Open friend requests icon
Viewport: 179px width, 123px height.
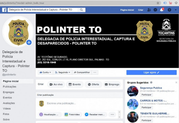coord(149,10)
